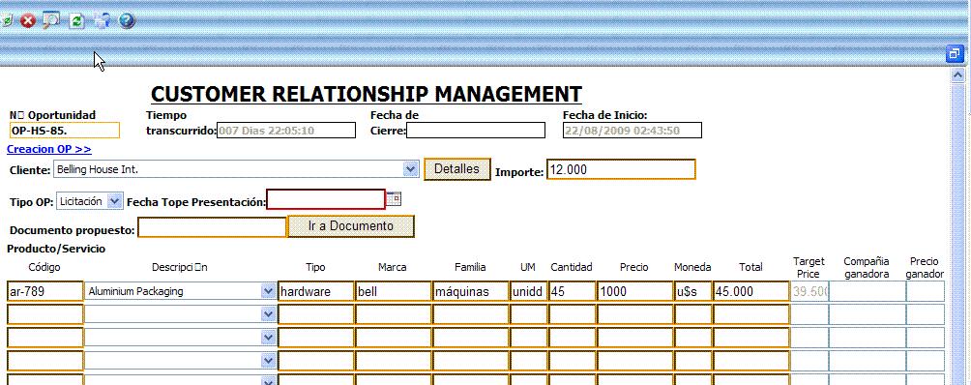This screenshot has height=385, width=971.
Task: Click the Fecha Tope Presentación date field
Action: point(326,199)
